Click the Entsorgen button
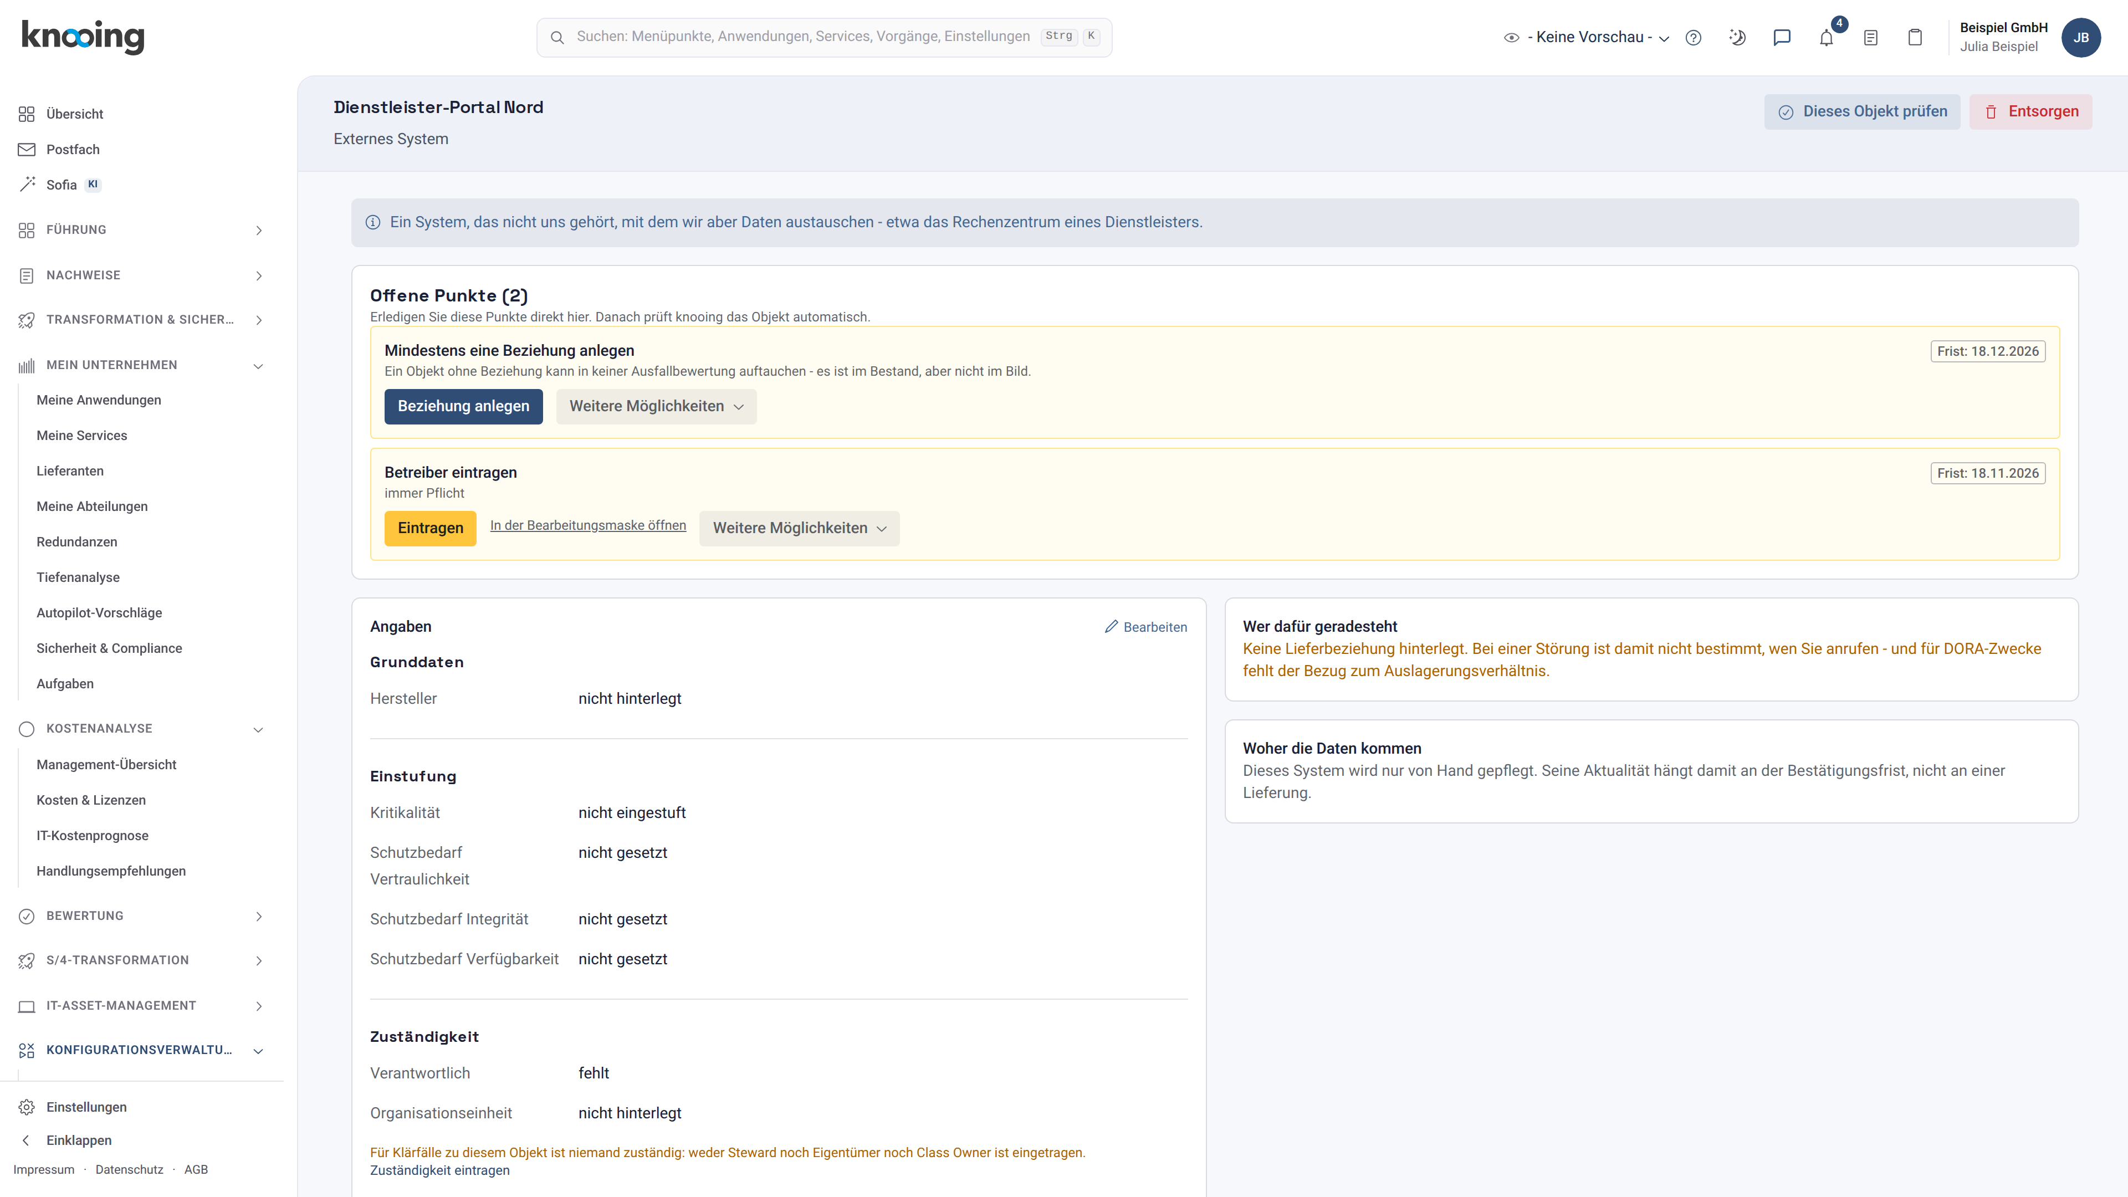 tap(2030, 111)
